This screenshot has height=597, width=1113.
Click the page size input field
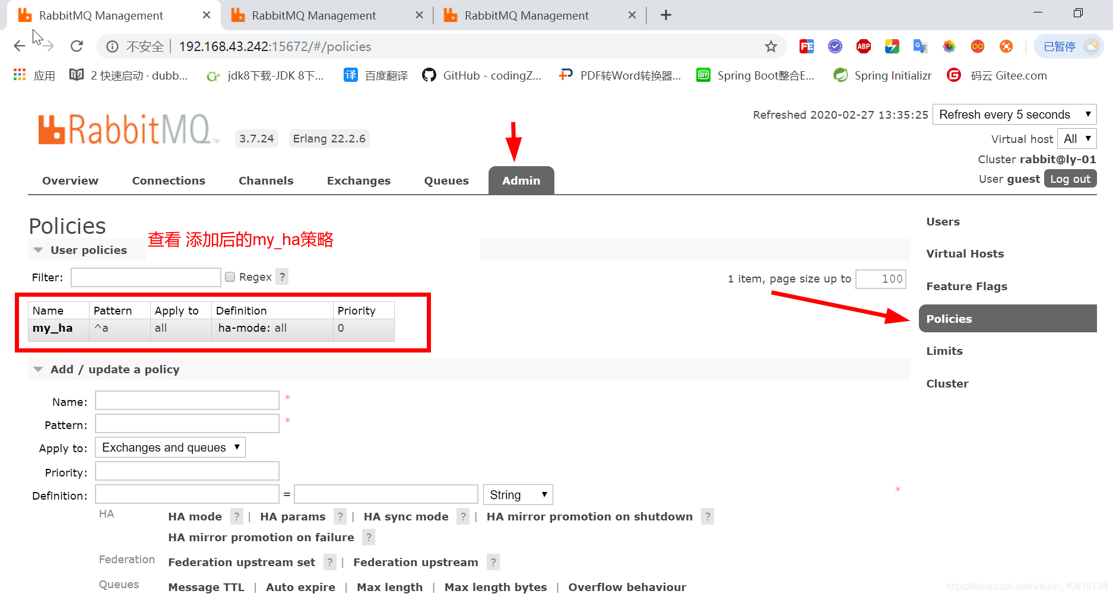(880, 279)
